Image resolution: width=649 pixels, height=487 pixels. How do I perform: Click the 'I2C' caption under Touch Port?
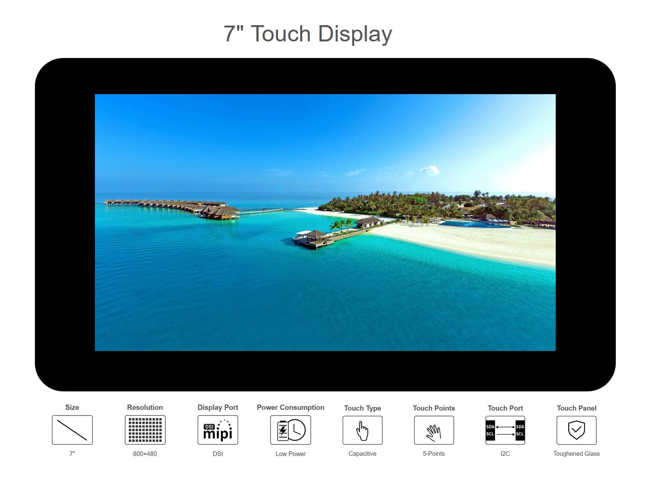505,454
